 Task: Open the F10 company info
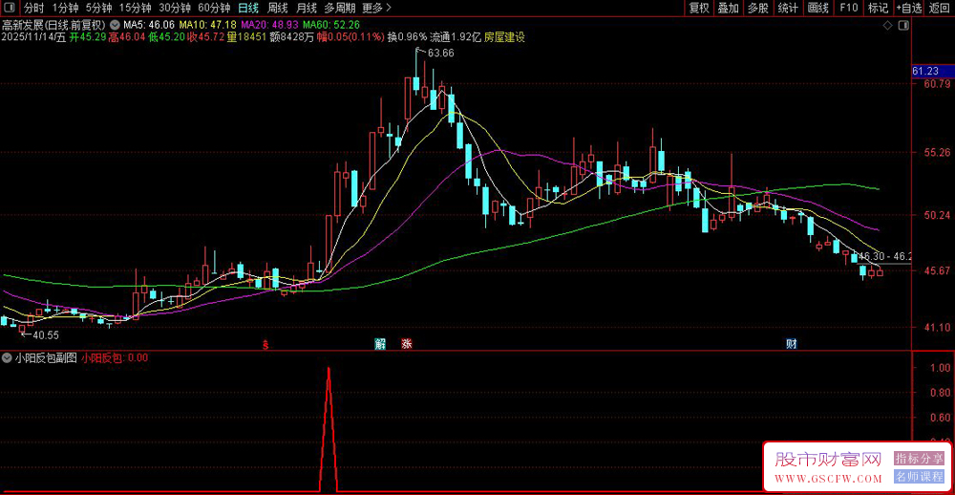(847, 8)
